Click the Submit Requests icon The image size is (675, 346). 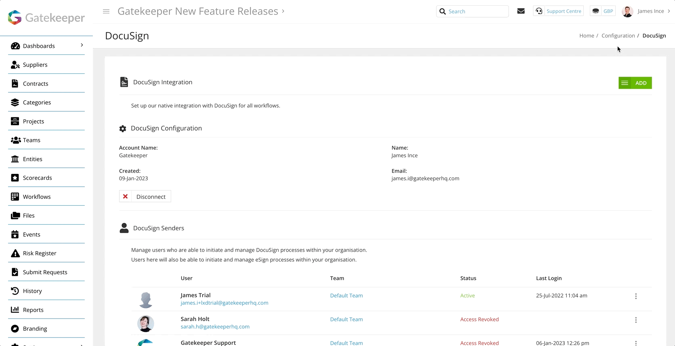15,272
